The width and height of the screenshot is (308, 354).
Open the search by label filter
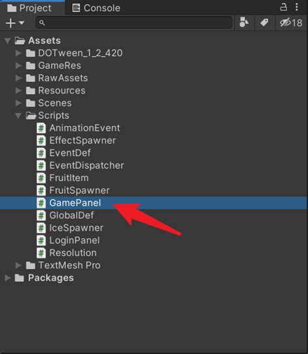click(x=264, y=22)
